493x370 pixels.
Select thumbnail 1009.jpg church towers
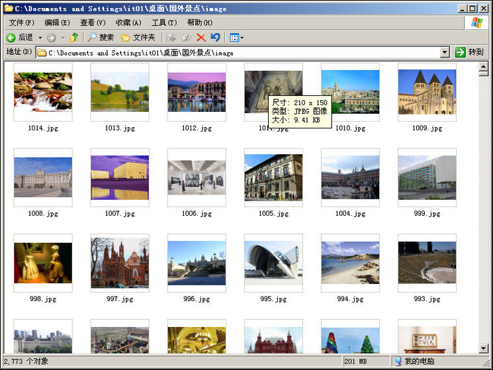(x=427, y=92)
